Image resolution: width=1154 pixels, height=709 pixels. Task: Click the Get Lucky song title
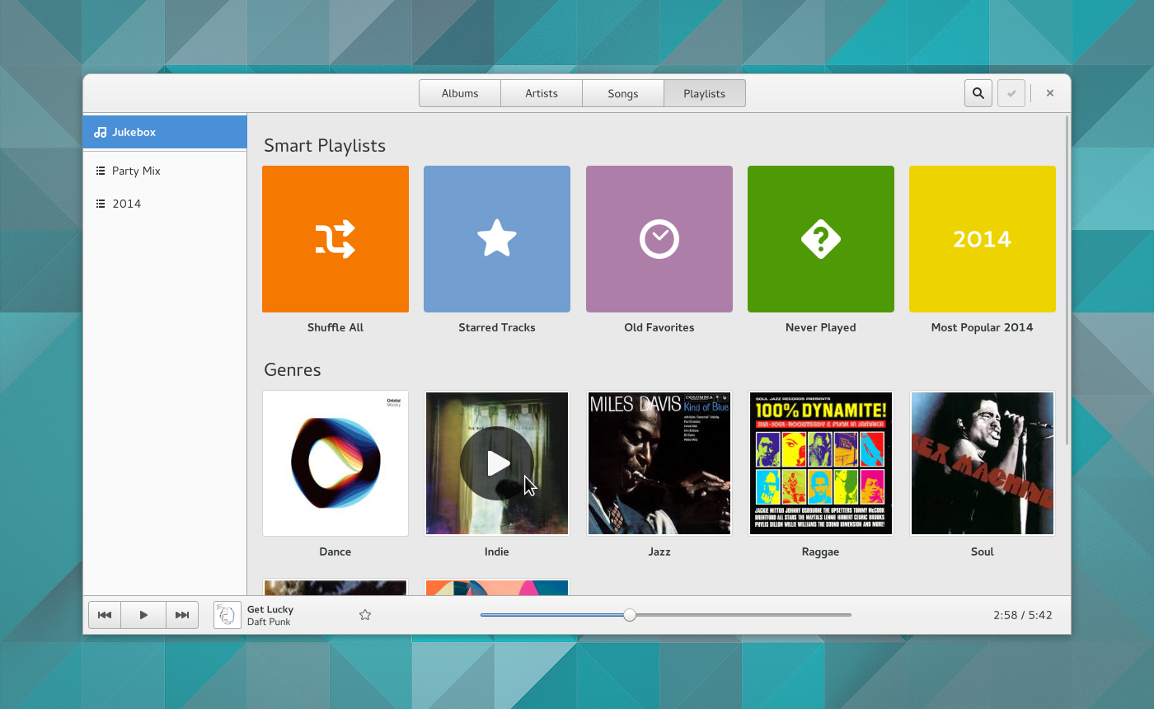270,609
